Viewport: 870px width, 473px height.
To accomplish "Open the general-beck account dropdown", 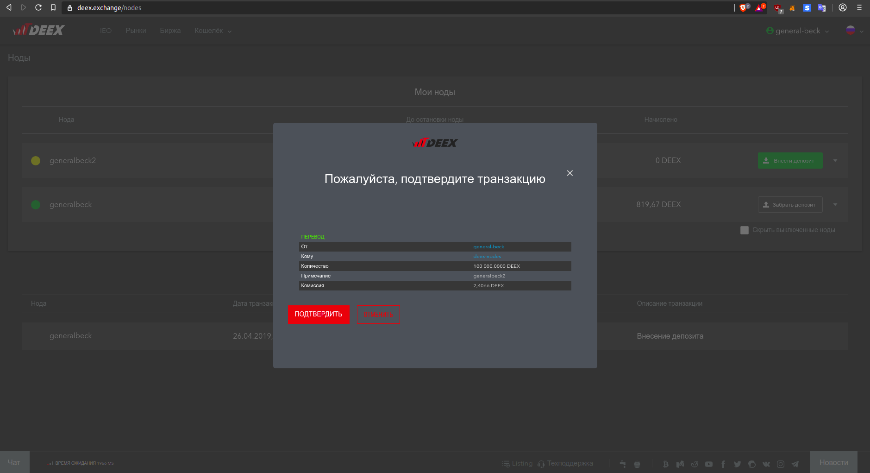I will 798,31.
